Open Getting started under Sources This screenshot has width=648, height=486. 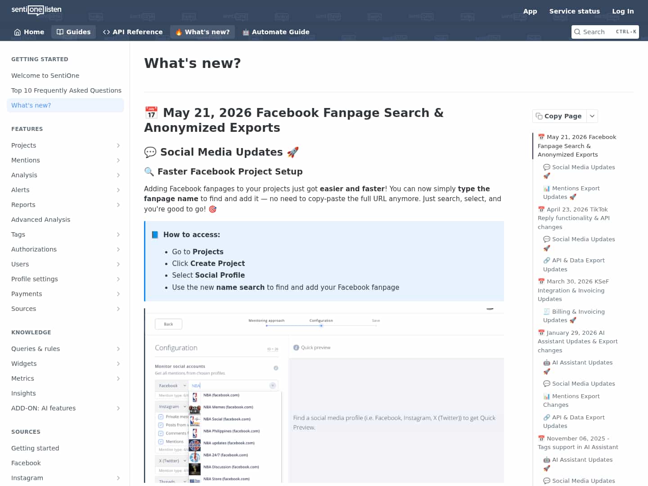point(65,448)
